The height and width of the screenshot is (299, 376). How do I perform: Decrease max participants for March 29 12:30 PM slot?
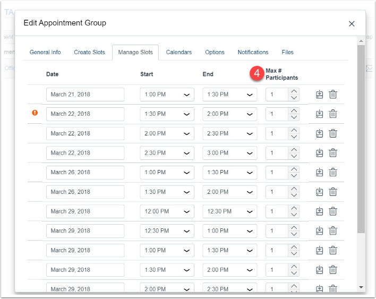click(294, 234)
